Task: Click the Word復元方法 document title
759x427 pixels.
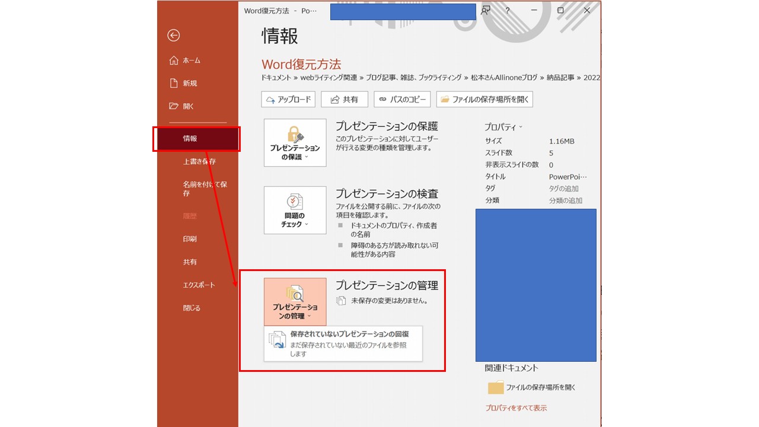Action: coord(301,64)
